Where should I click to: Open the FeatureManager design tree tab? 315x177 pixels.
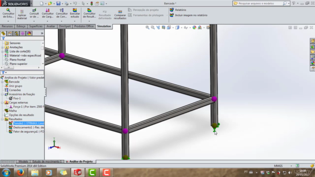point(3,33)
